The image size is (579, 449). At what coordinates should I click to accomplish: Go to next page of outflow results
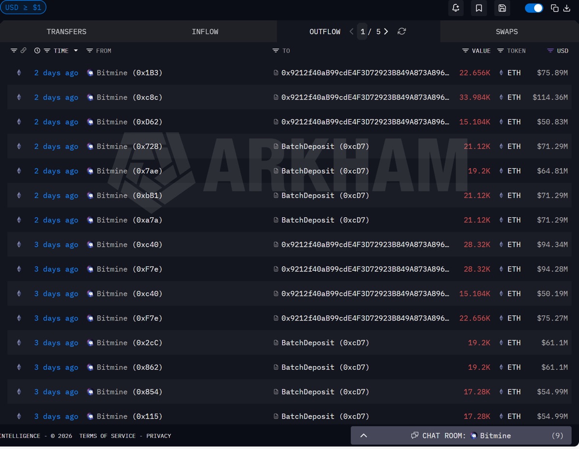coord(386,31)
